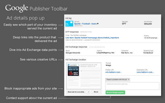
Task: Click the Order: The Hat Barn campaign text
Action: (76, 35)
